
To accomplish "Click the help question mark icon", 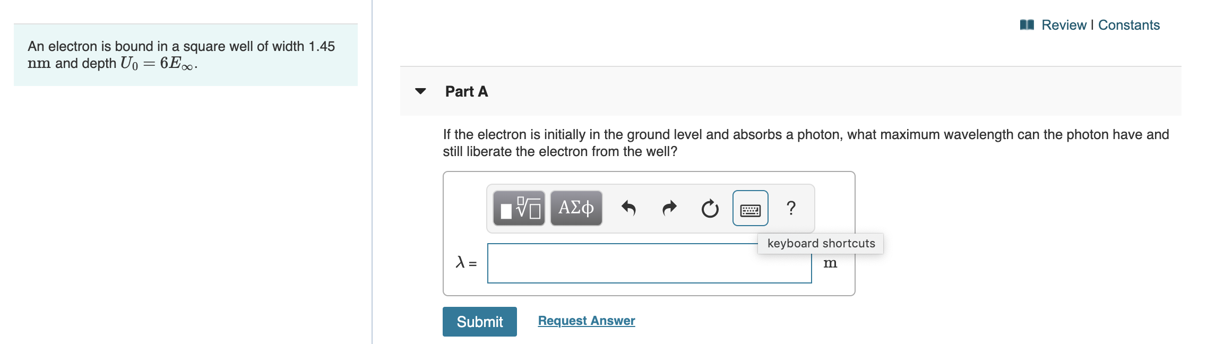I will tap(791, 209).
